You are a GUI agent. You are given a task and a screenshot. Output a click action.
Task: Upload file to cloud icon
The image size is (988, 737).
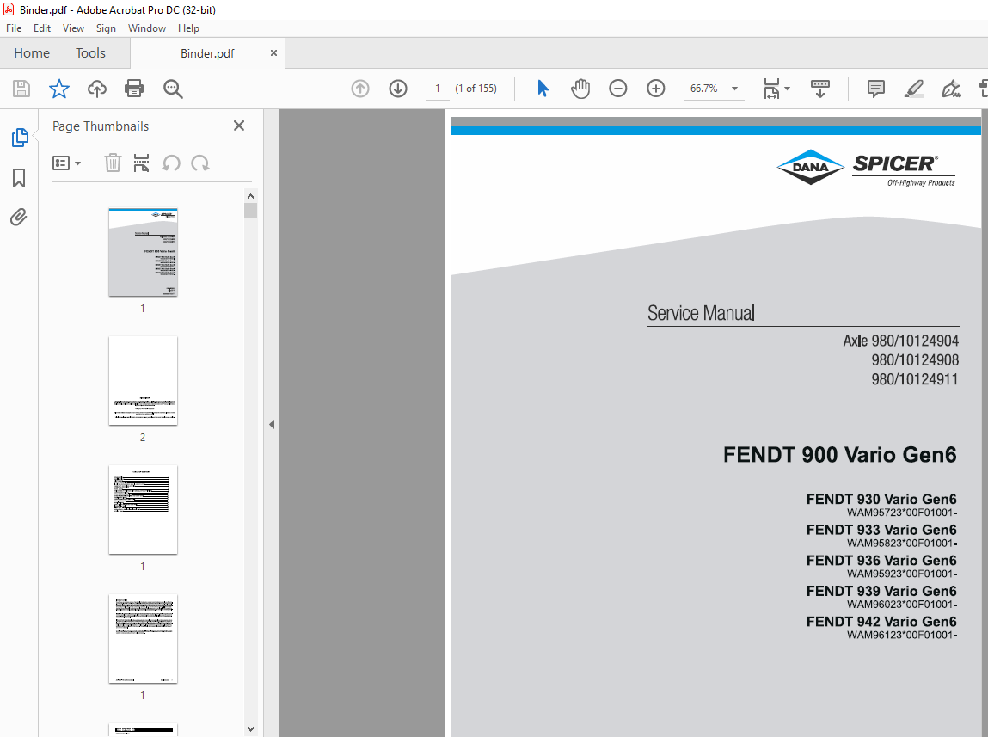coord(97,89)
